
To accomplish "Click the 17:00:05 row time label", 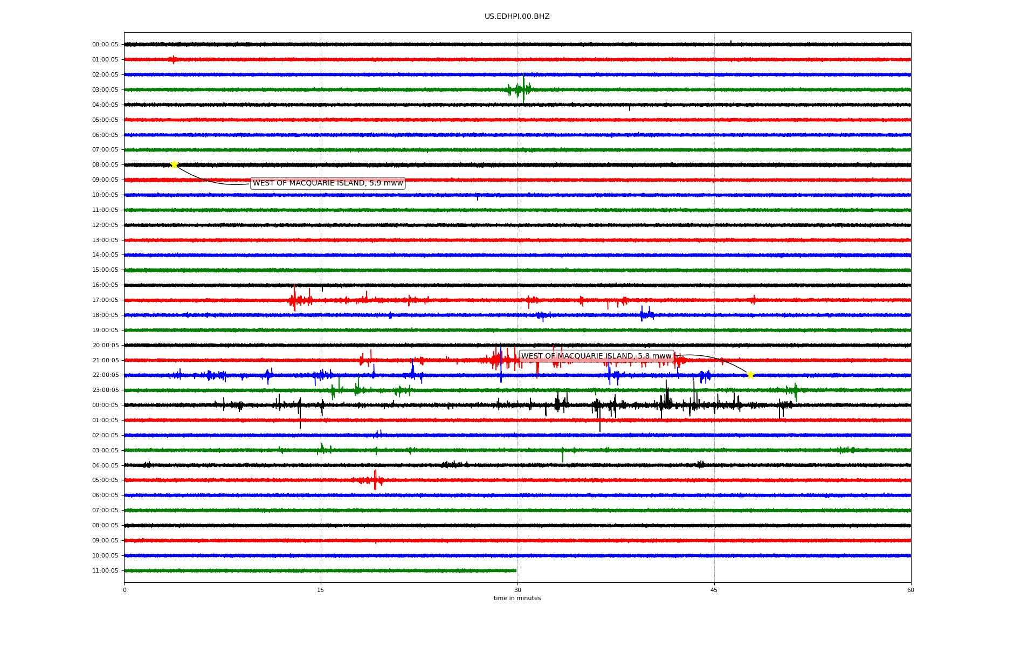I will coord(105,300).
